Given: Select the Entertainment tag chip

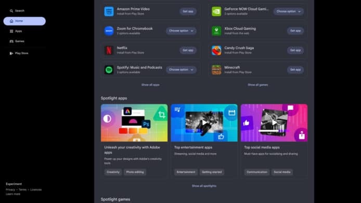Looking at the screenshot, I should pos(186,172).
